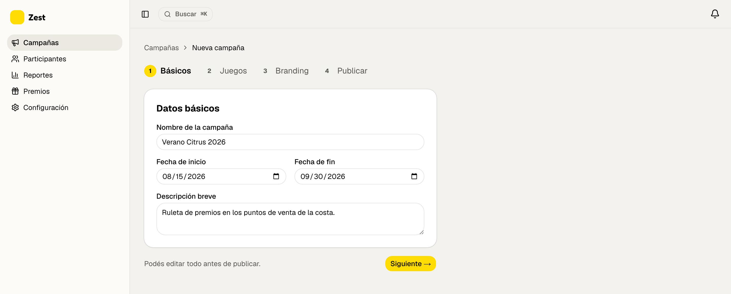The image size is (731, 294).
Task: Open the Participantes sidebar item
Action: tap(65, 59)
